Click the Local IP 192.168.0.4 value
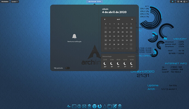This screenshot has height=109, width=189. [x=176, y=72]
